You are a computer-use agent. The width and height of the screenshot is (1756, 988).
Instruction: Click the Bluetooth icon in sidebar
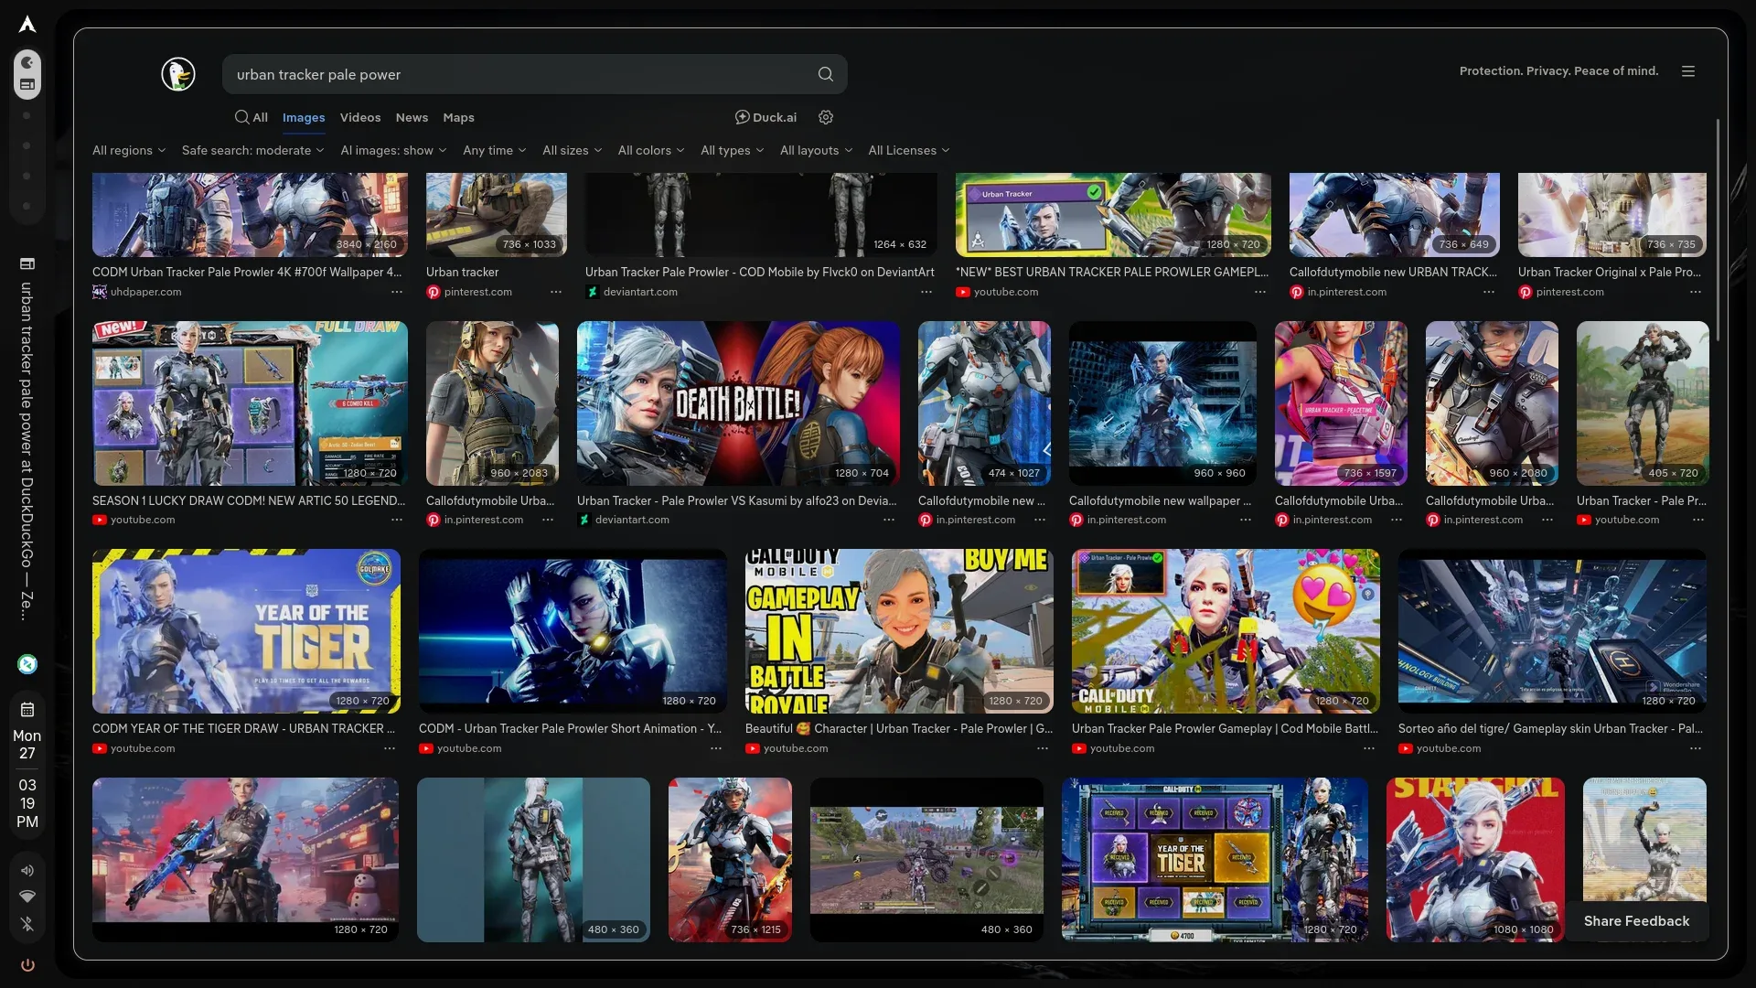[x=27, y=924]
